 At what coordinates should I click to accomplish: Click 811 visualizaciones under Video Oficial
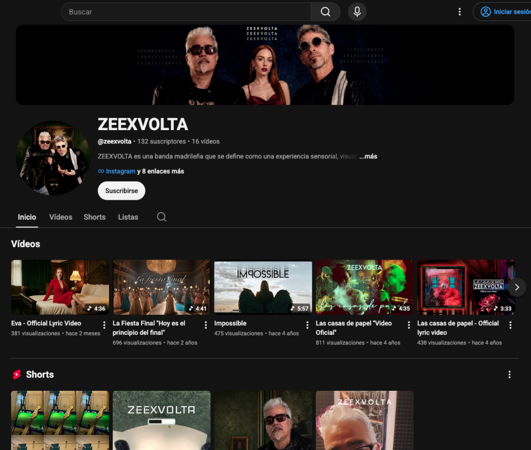pos(340,343)
